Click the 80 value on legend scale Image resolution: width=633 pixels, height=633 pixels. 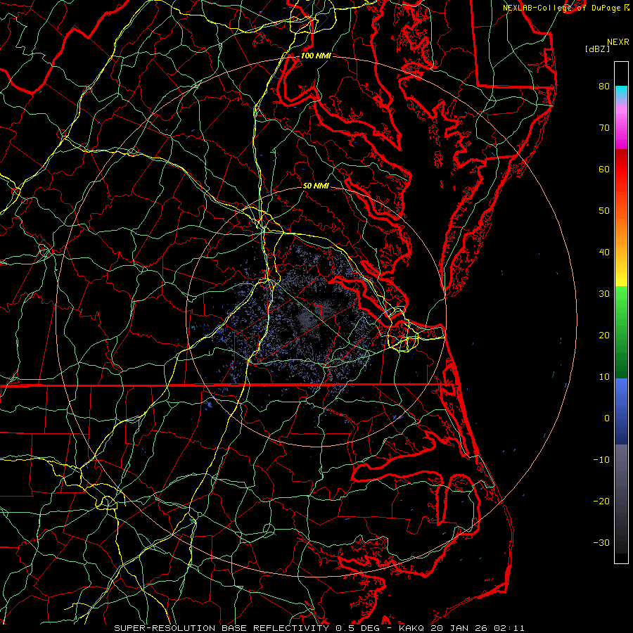pos(603,87)
